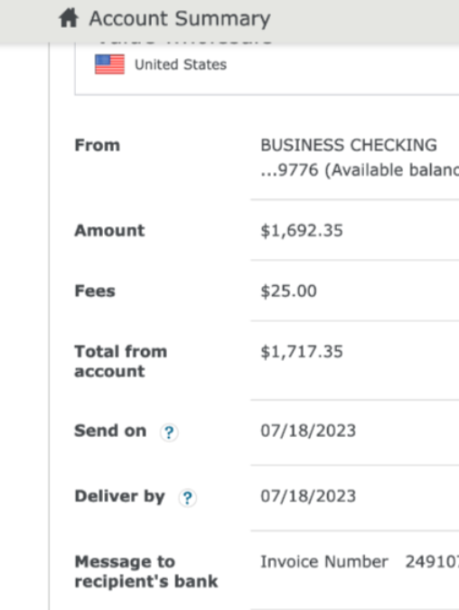Image resolution: width=459 pixels, height=610 pixels.
Task: Click the Deliver by help question mark
Action: point(188,498)
